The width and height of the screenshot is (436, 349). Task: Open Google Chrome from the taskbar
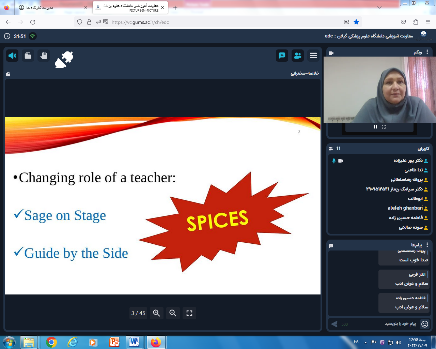pyautogui.click(x=51, y=342)
